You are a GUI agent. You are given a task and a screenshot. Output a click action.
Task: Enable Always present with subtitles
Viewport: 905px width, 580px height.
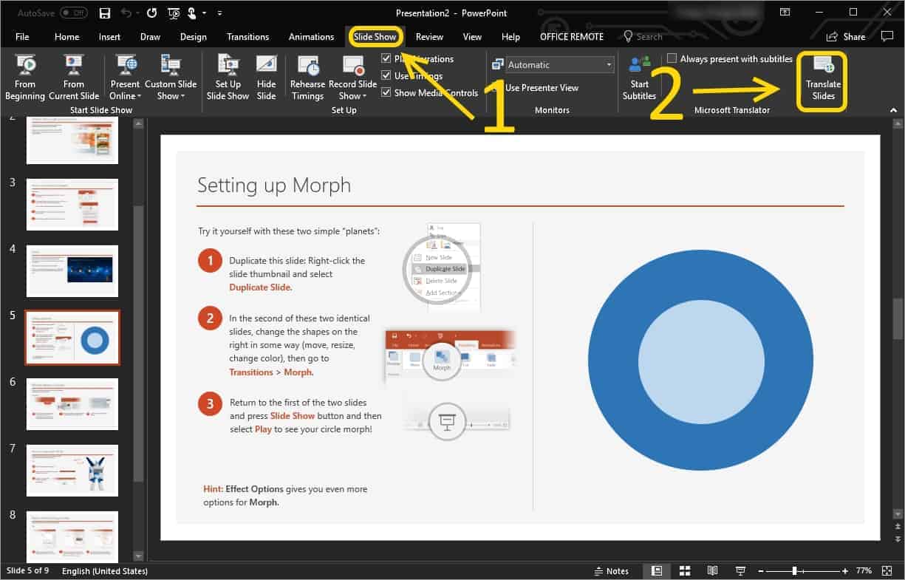click(x=672, y=58)
